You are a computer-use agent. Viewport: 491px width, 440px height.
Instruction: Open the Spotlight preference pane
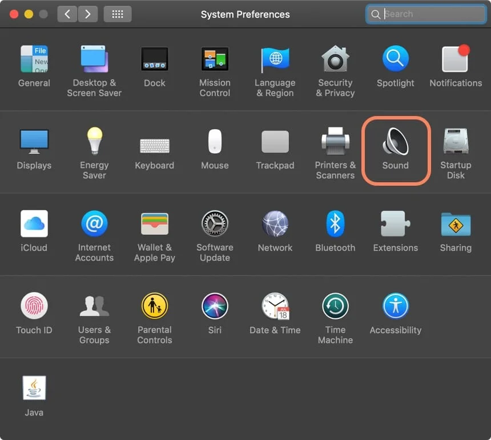coord(395,59)
